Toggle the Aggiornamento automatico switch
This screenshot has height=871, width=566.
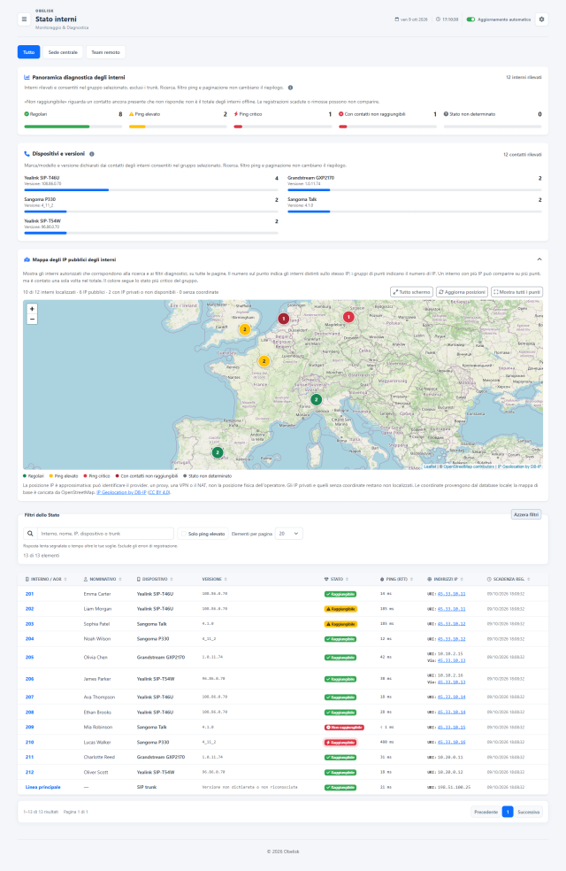pos(470,19)
